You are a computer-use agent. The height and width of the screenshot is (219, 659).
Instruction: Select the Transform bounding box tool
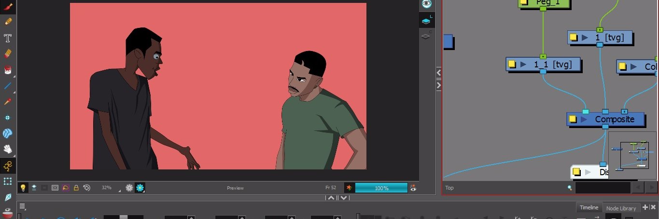[8, 181]
